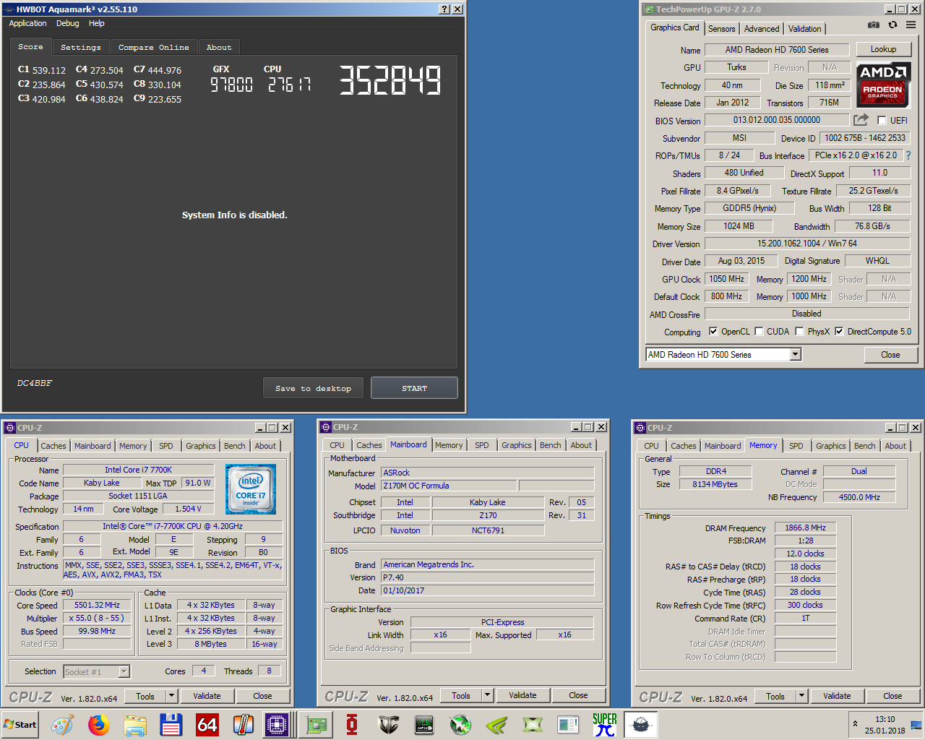The width and height of the screenshot is (925, 740).
Task: Open the red 64 AIDA64 taskbar icon
Action: pos(207,725)
